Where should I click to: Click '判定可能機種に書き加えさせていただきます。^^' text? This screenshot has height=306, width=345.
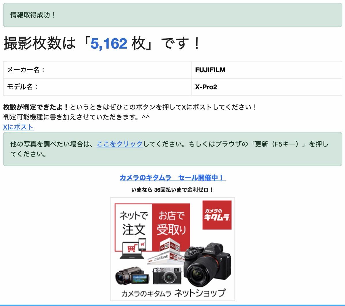(x=76, y=117)
